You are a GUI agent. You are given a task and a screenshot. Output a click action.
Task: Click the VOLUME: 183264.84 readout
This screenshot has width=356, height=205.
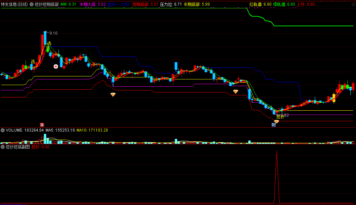click(x=25, y=130)
